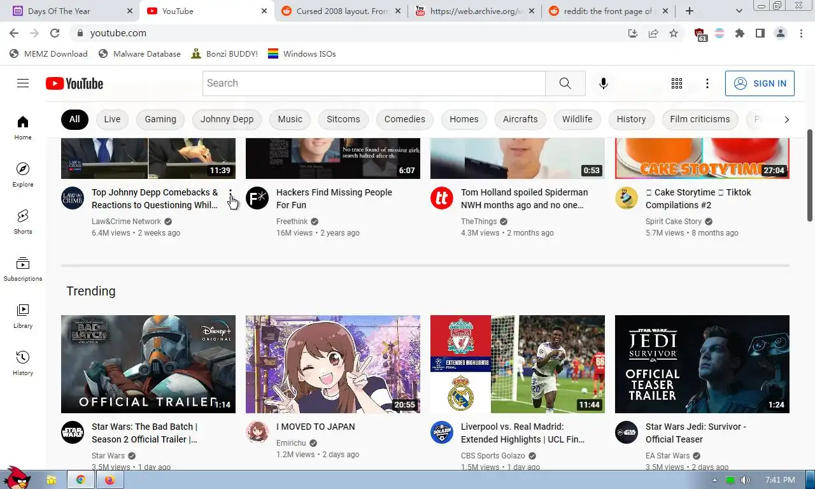Image resolution: width=815 pixels, height=489 pixels.
Task: Open Law&Crime Network channel avatar
Action: click(73, 198)
